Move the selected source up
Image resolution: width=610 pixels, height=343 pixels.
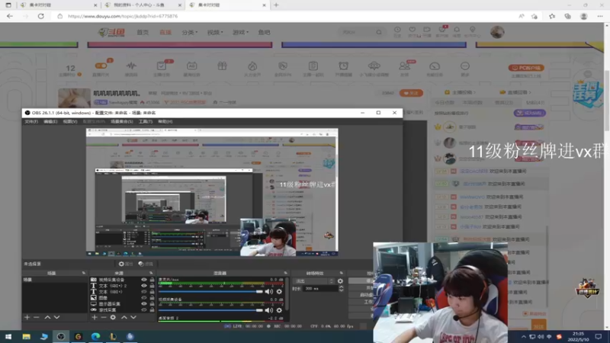(124, 317)
